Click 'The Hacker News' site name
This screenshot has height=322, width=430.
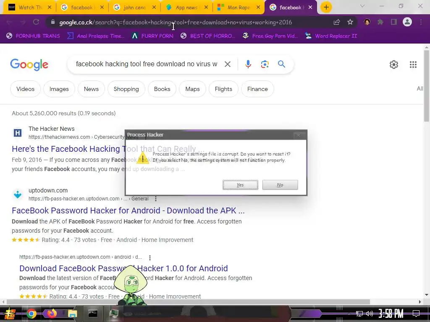[x=52, y=129]
